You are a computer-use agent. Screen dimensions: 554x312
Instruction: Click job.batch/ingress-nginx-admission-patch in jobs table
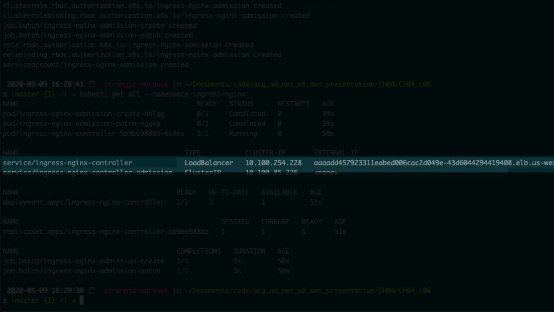pyautogui.click(x=82, y=271)
